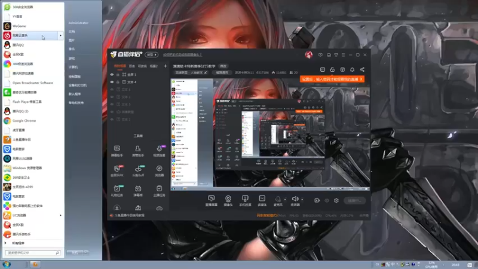Click the notification bell icon

pos(352,69)
